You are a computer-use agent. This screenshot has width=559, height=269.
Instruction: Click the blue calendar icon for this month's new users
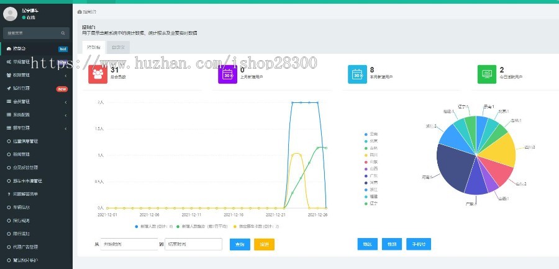[x=357, y=74]
